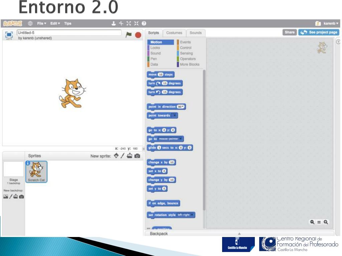Zoom out the scripts area

click(312, 222)
